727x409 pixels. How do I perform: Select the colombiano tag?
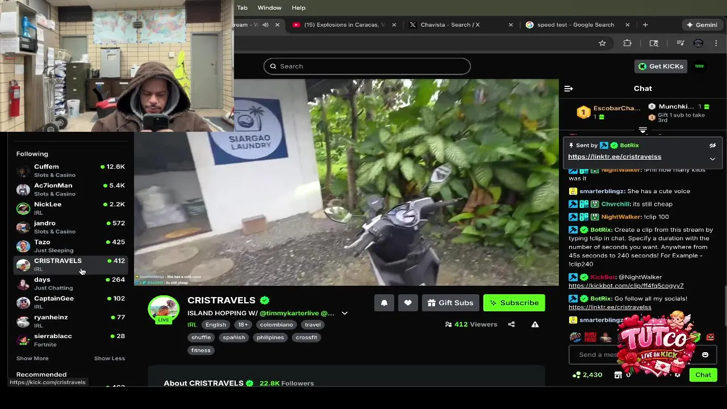(x=277, y=325)
